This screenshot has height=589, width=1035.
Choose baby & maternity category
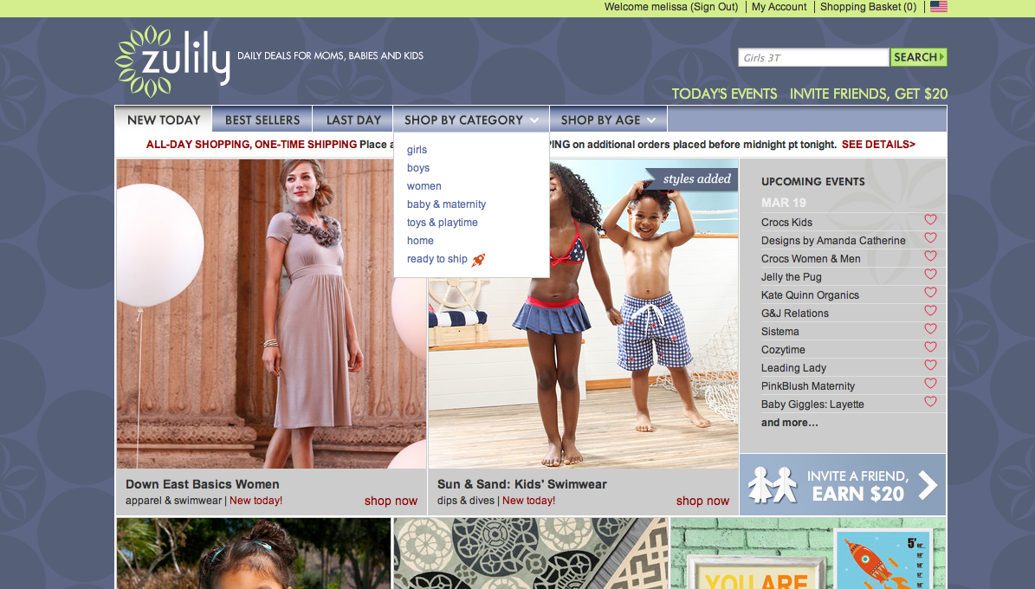446,204
